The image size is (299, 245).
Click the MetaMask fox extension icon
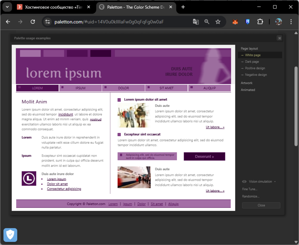[235, 22]
